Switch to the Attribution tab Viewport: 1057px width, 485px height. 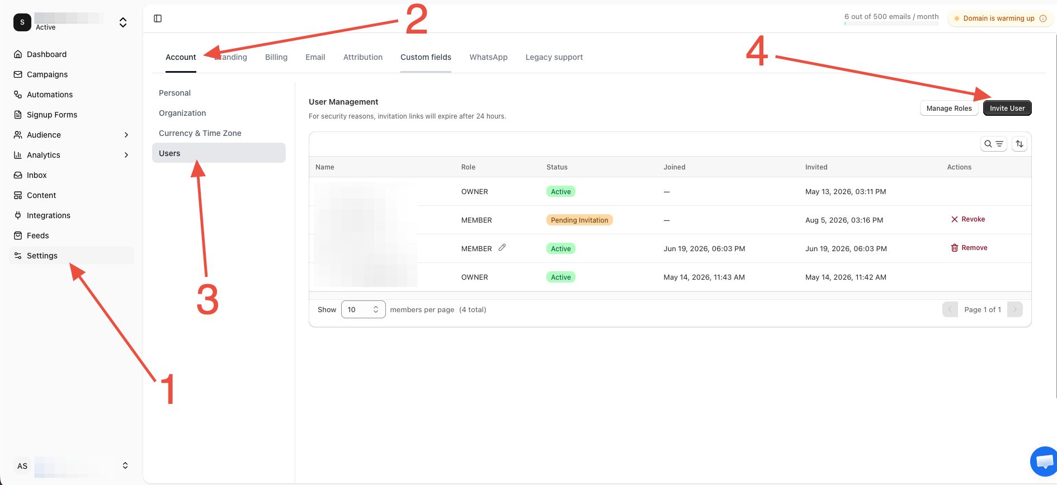click(363, 57)
